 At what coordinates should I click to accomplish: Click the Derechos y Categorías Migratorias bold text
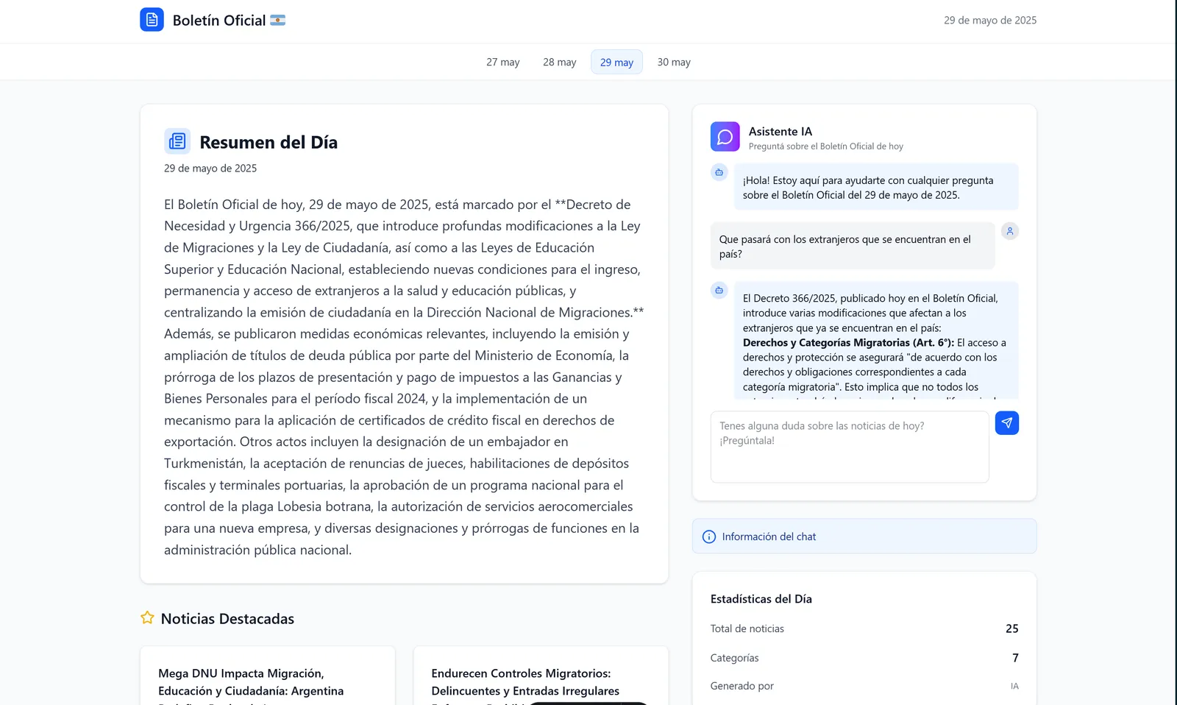click(848, 342)
